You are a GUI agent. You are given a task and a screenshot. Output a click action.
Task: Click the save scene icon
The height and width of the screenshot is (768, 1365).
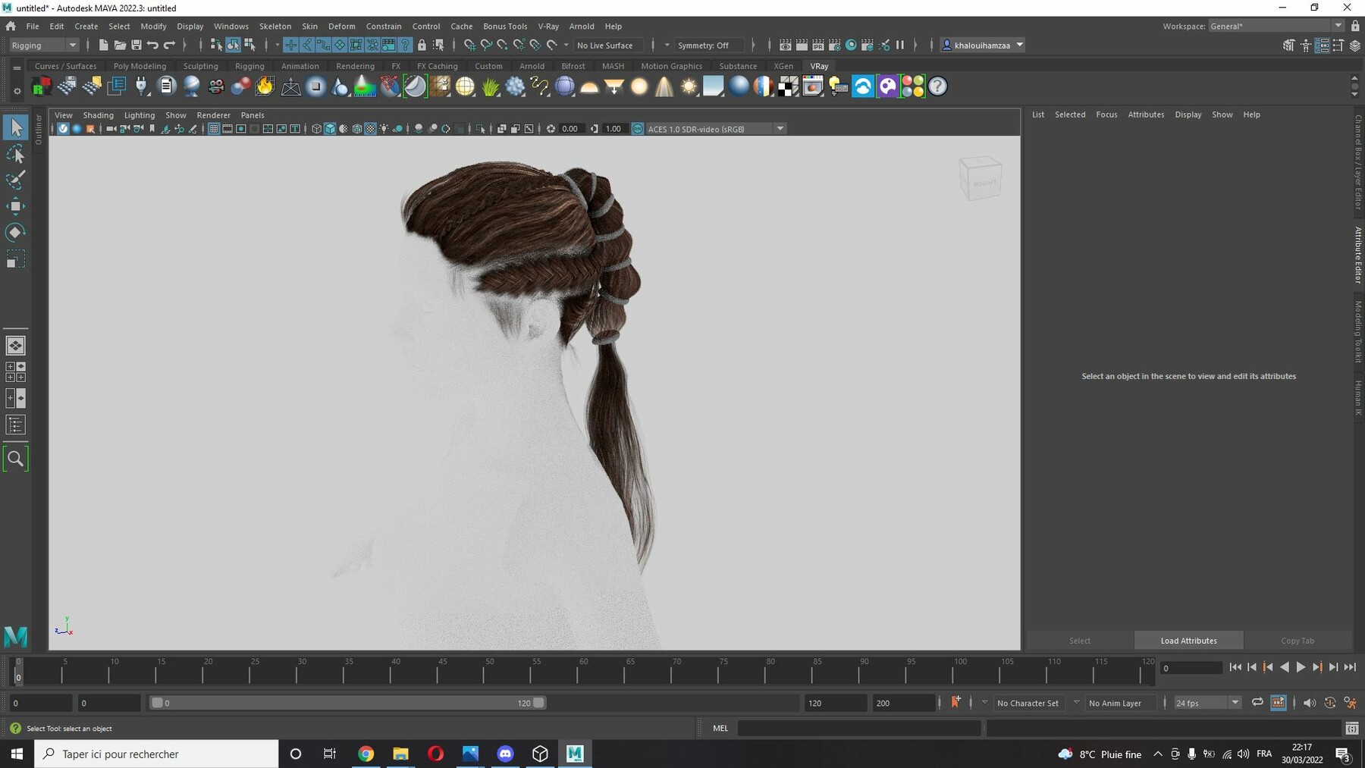(x=136, y=45)
